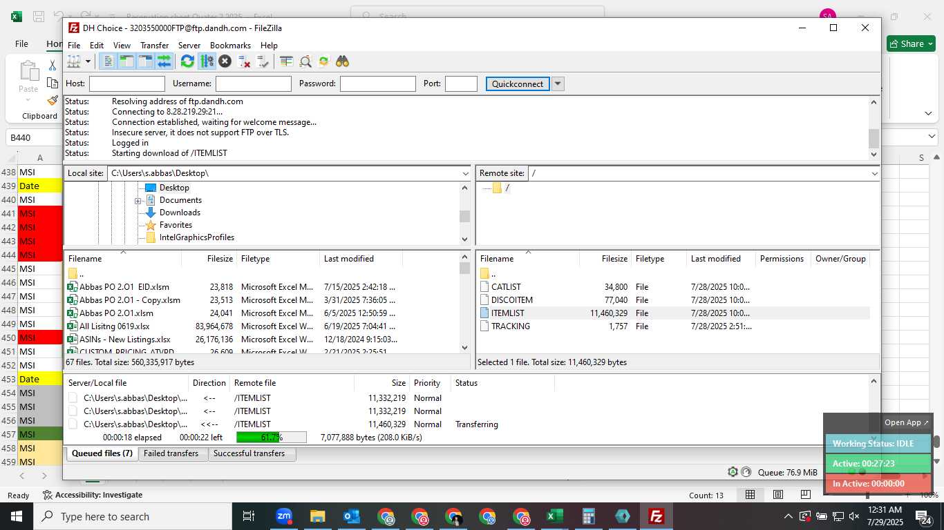
Task: Toggle local directory tree display
Action: tap(126, 61)
